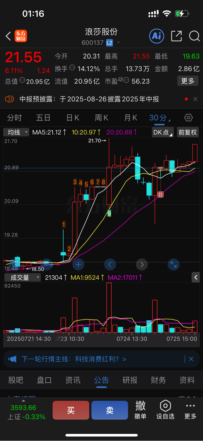Screen dimensions: 203x441
Task: Expand the DK点 selector
Action: click(x=163, y=132)
